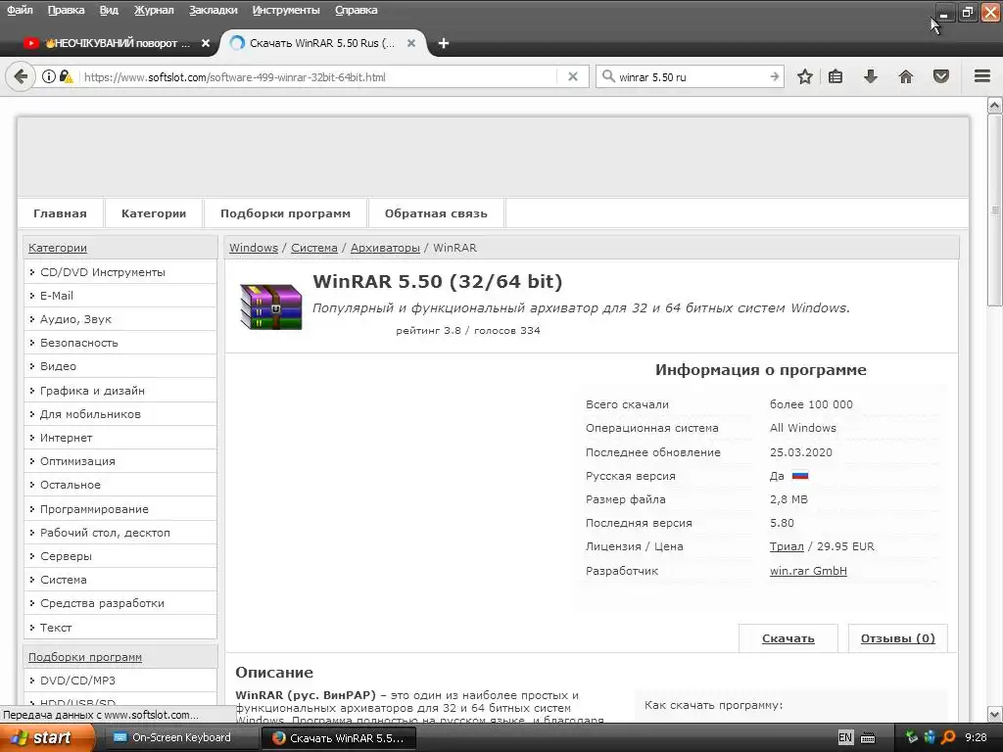Screen dimensions: 1003x752
Task: Open the Файл menu
Action: pyautogui.click(x=20, y=10)
